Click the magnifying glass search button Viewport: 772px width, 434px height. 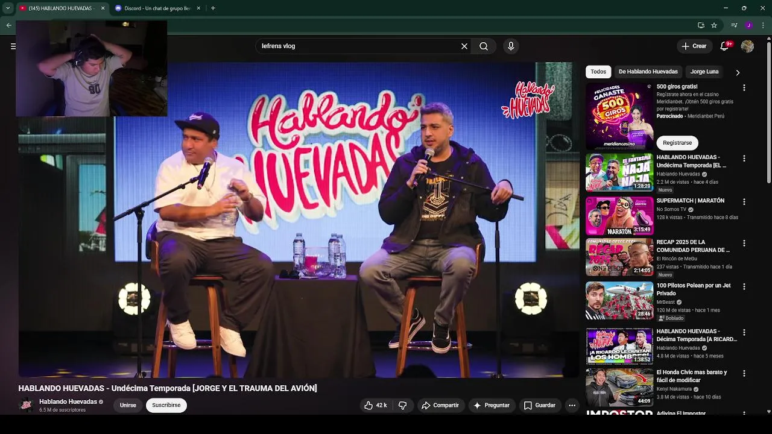(x=484, y=46)
